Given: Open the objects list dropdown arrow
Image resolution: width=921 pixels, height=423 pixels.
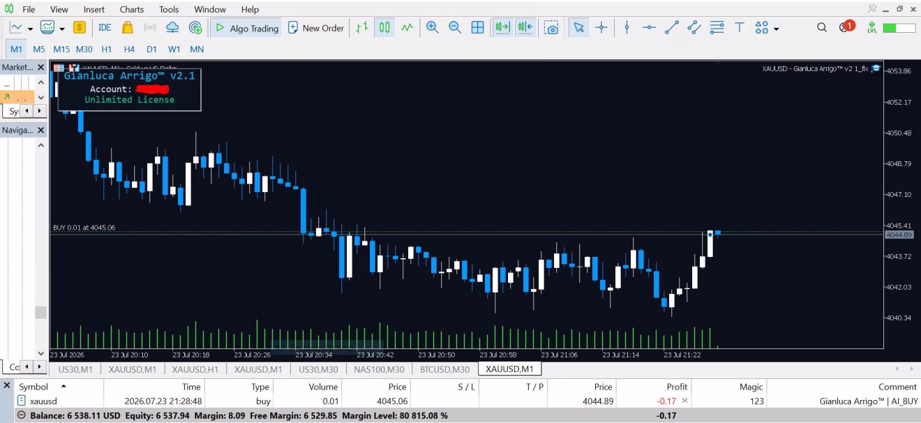Looking at the screenshot, I should tap(776, 29).
